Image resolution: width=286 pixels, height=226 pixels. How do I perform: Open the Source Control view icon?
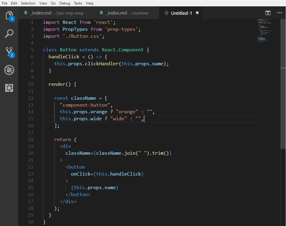(9, 52)
